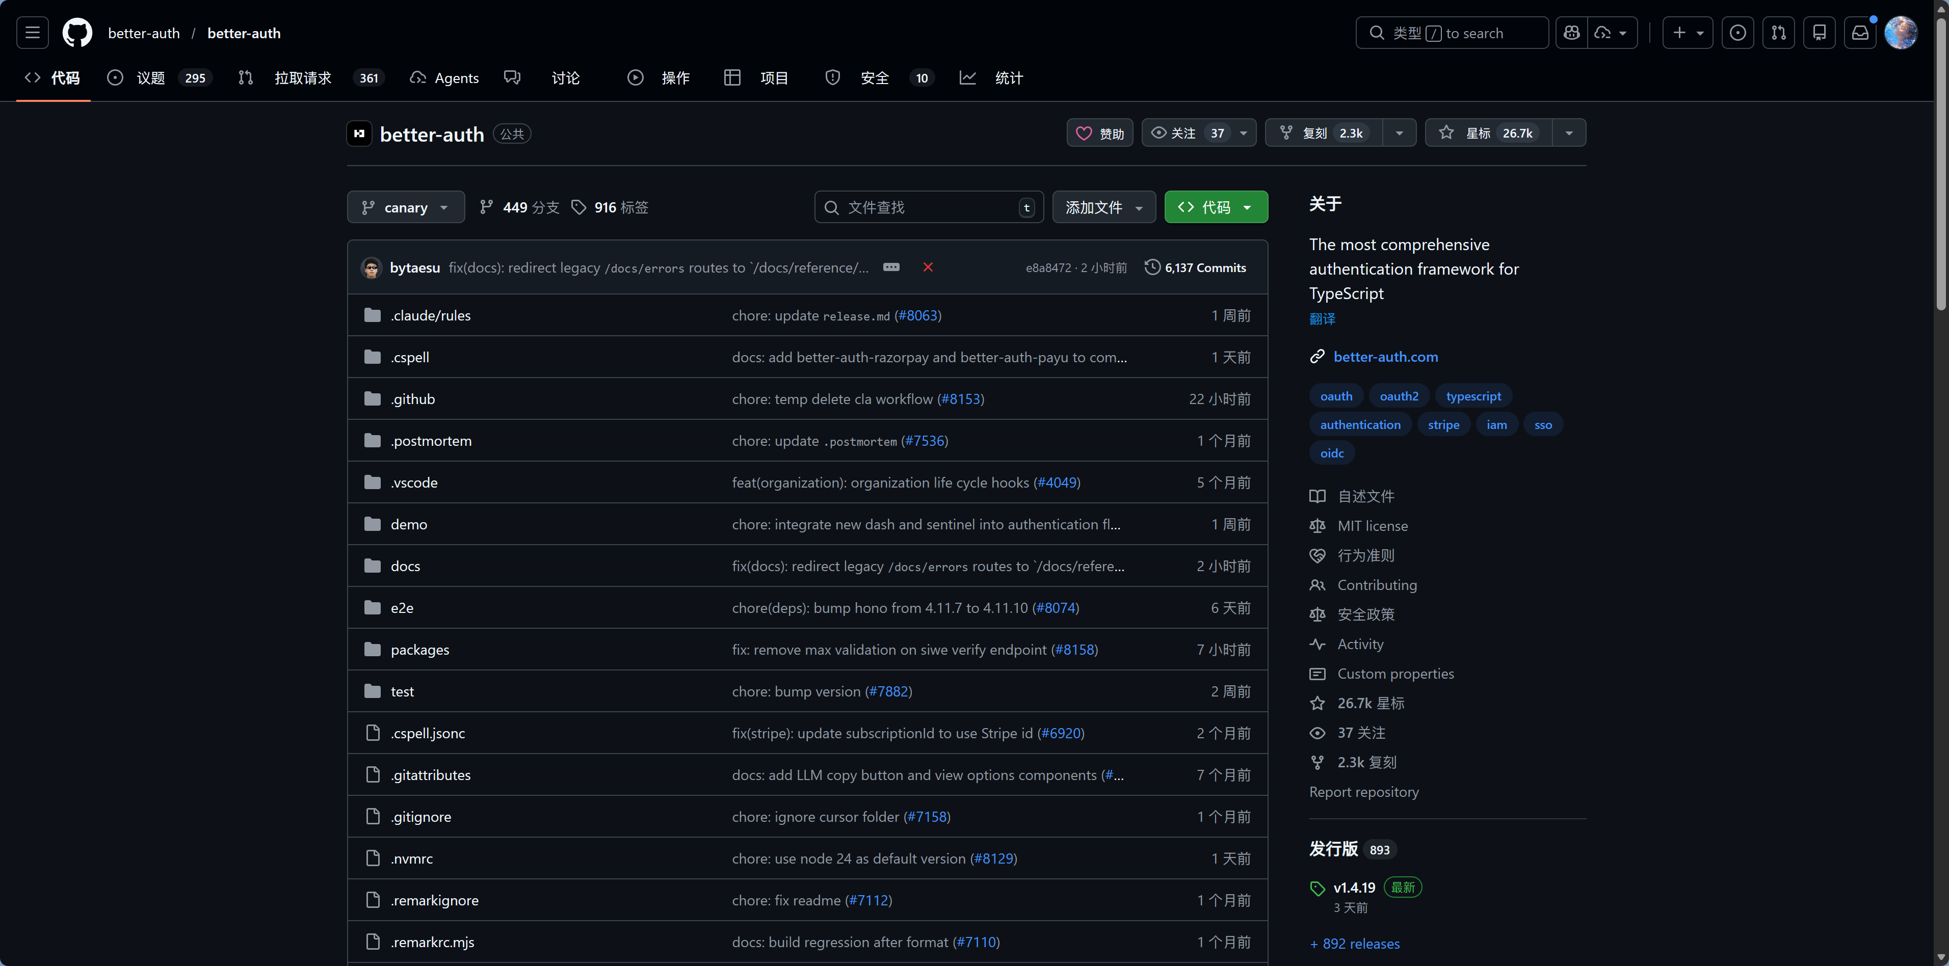The width and height of the screenshot is (1949, 966).
Task: Open the 安全 tab
Action: click(x=874, y=77)
